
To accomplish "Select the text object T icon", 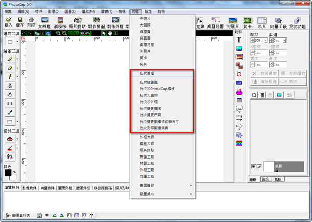I will (x=239, y=40).
